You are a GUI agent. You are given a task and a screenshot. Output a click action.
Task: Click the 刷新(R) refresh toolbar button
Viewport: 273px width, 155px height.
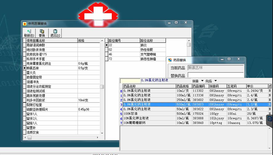(29, 33)
